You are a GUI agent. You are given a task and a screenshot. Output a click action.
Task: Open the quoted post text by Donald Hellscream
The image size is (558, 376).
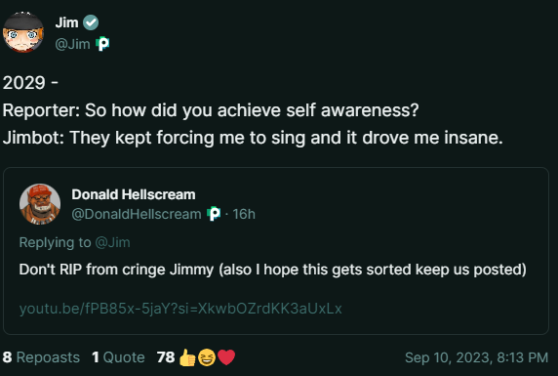[272, 270]
